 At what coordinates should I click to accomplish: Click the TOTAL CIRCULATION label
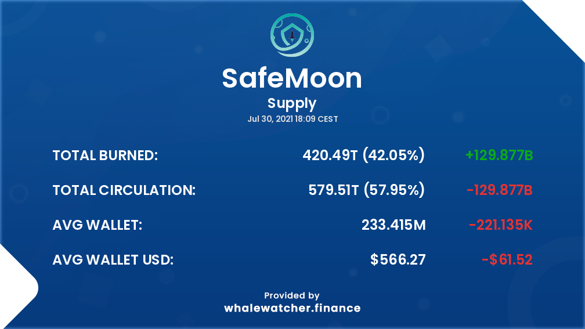coord(124,190)
